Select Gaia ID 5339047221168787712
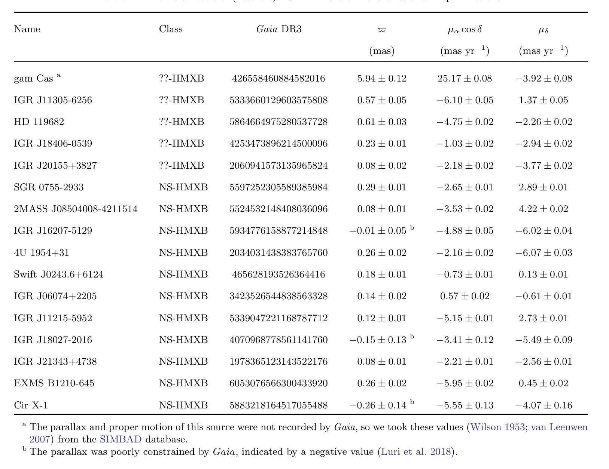Image resolution: width=609 pixels, height=469 pixels. click(x=278, y=318)
